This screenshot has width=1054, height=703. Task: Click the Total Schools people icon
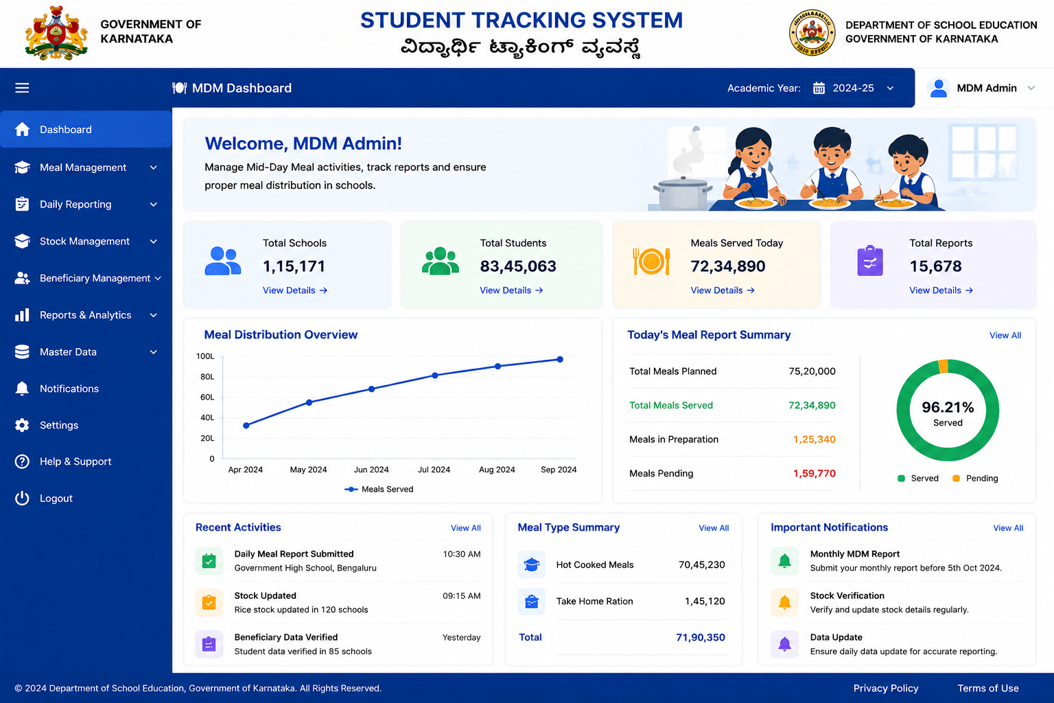click(x=223, y=261)
